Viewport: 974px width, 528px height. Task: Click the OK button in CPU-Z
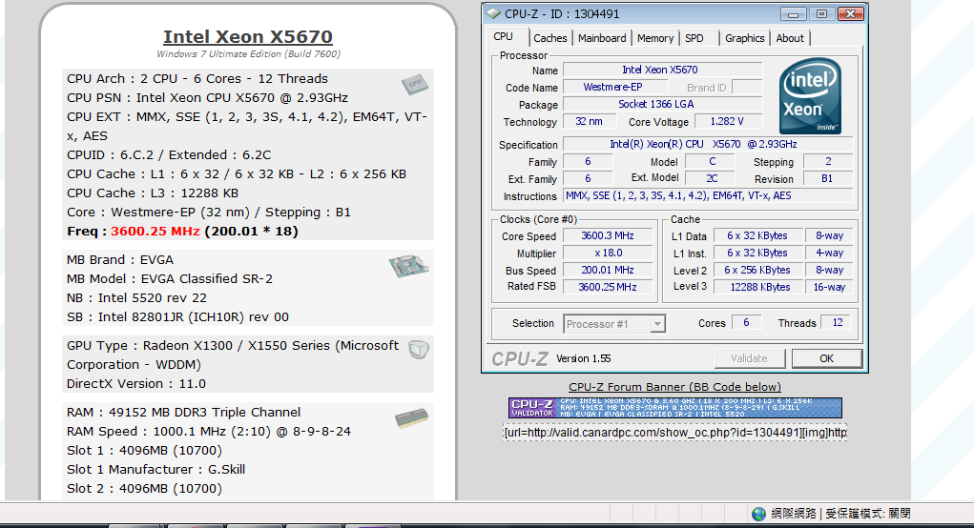pyautogui.click(x=826, y=358)
